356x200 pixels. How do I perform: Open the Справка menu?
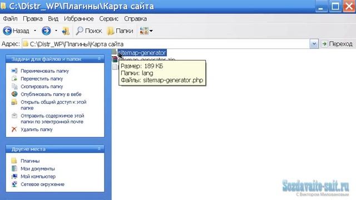tap(136, 18)
